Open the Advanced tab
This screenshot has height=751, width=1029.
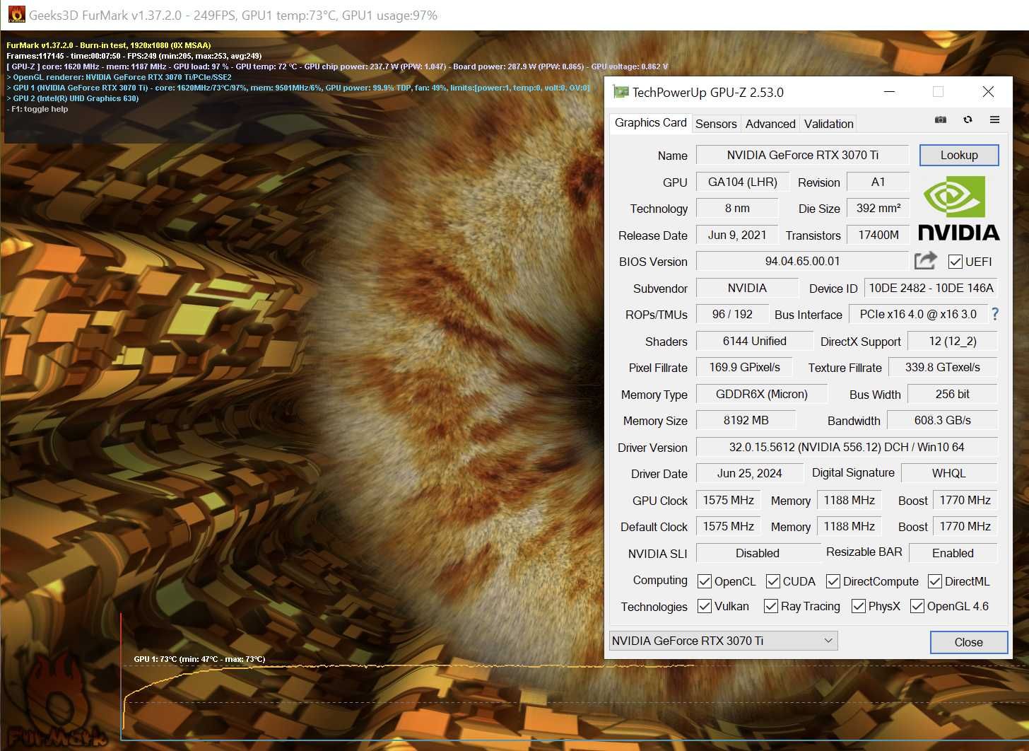click(x=770, y=124)
